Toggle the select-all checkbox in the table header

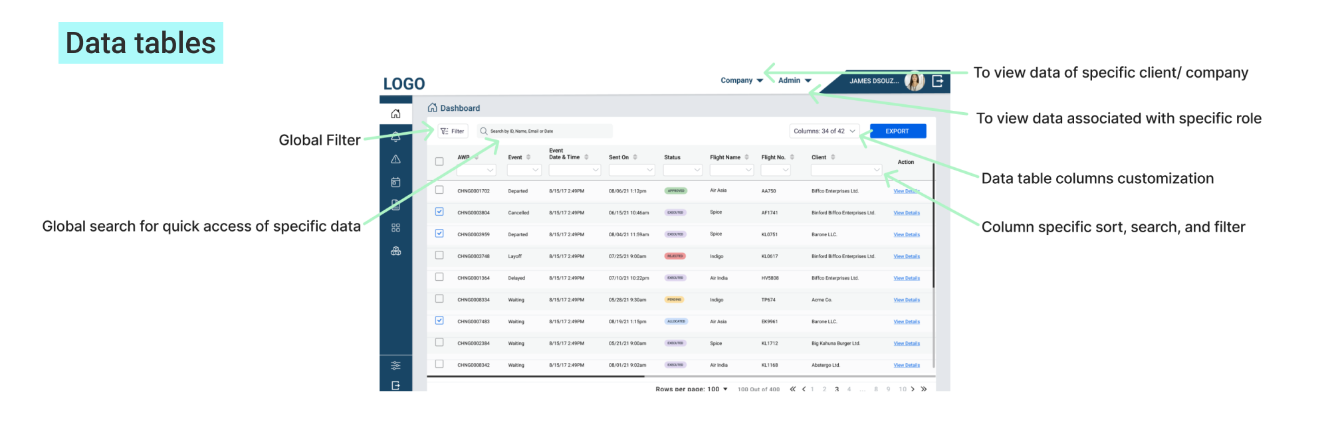click(x=439, y=161)
